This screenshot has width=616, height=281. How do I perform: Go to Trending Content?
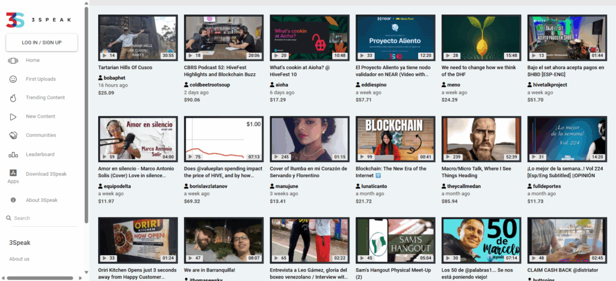[45, 98]
